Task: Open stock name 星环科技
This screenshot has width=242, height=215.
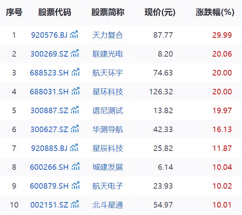Action: coord(107,92)
